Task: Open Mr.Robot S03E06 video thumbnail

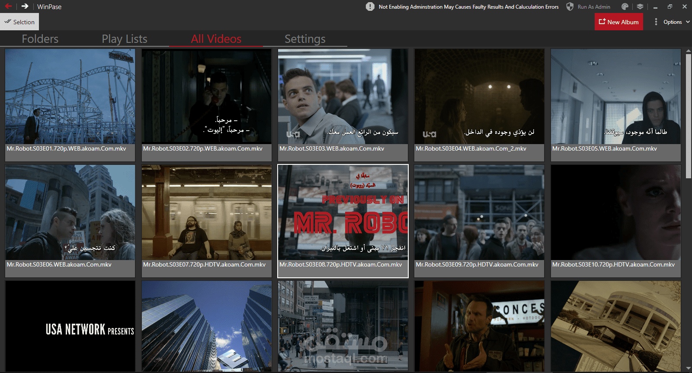Action: click(x=70, y=212)
